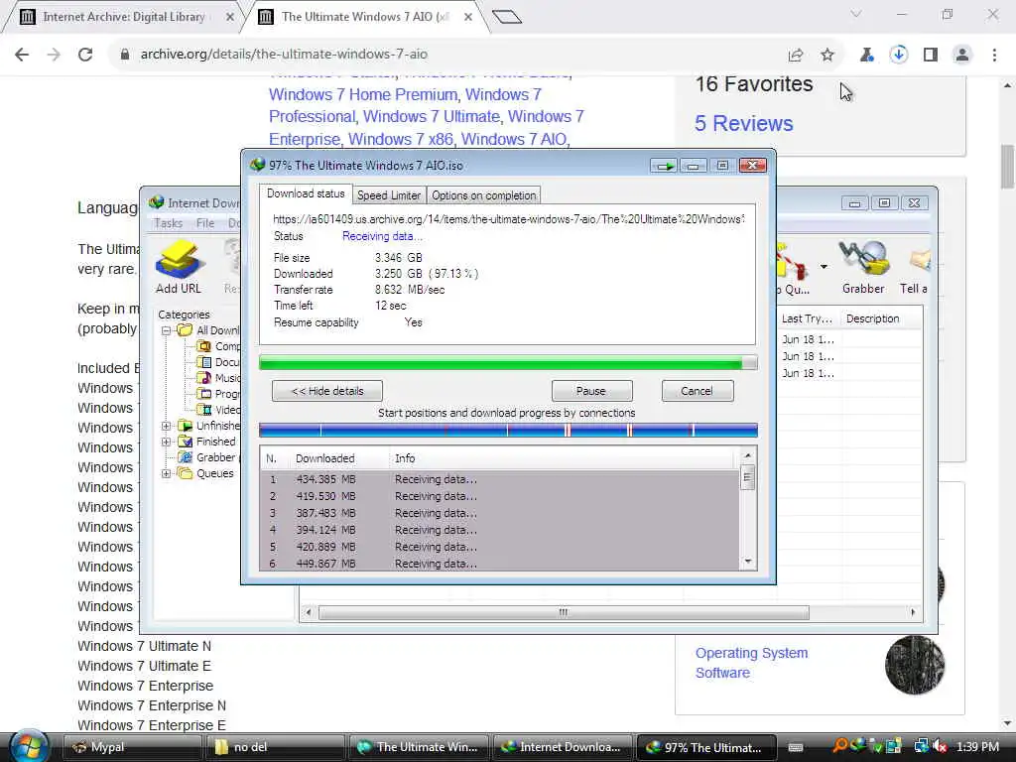
Task: Click the Windows Start orb
Action: [29, 746]
